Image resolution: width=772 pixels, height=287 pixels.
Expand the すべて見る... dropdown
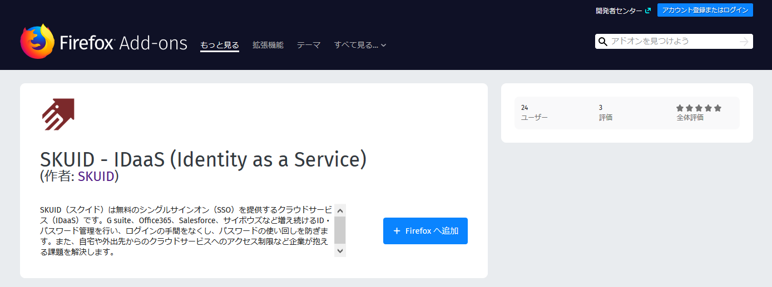[360, 45]
